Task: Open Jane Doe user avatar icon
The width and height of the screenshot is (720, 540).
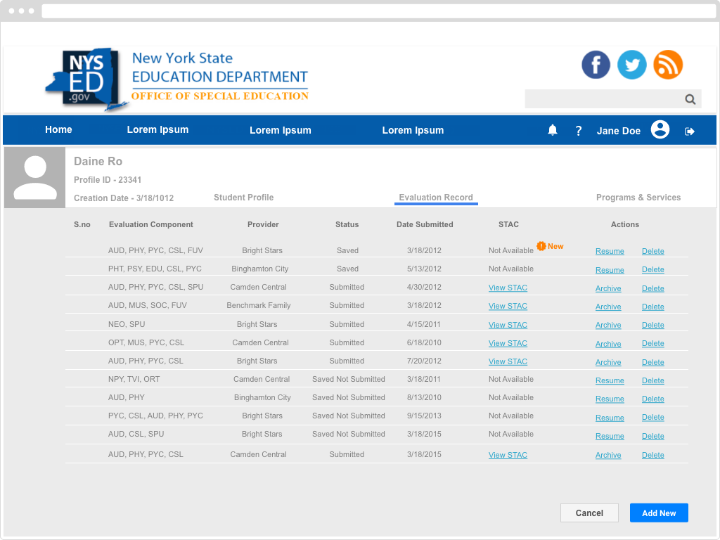Action: [660, 130]
